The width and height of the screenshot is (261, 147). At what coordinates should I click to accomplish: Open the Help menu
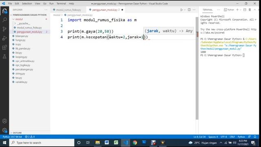coord(71,4)
